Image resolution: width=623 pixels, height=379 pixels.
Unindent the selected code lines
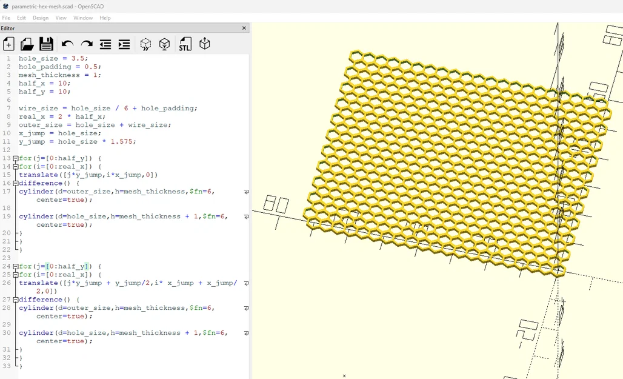105,44
